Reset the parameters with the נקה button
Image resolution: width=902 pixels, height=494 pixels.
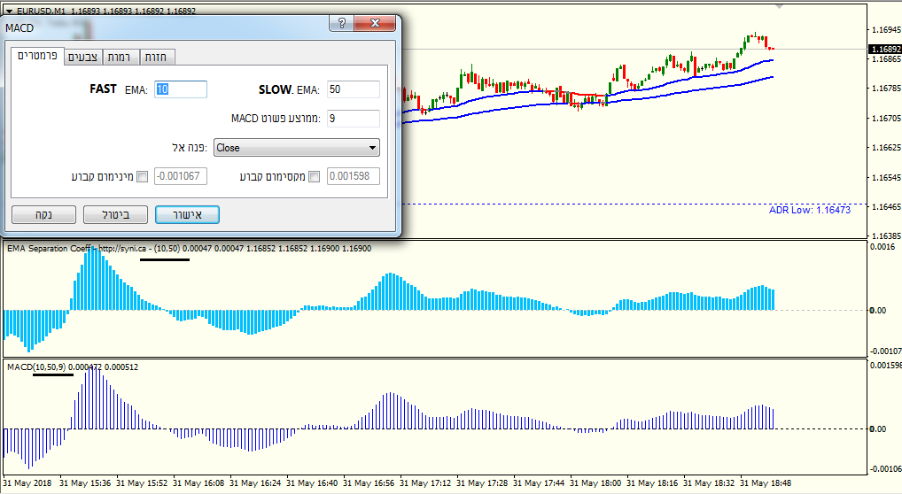(43, 214)
